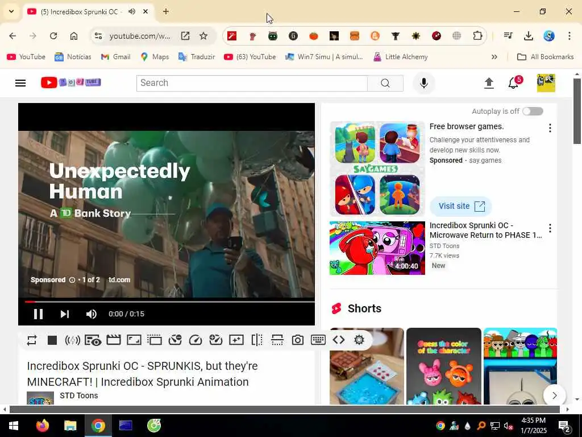The image size is (582, 437).
Task: Open the Extensions puzzle icon
Action: click(x=477, y=36)
